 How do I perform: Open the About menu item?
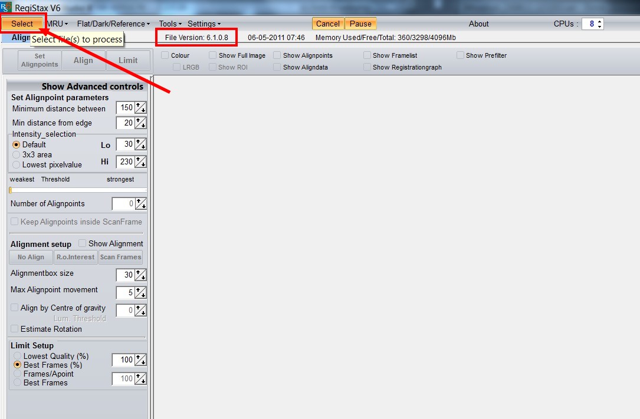[x=478, y=24]
